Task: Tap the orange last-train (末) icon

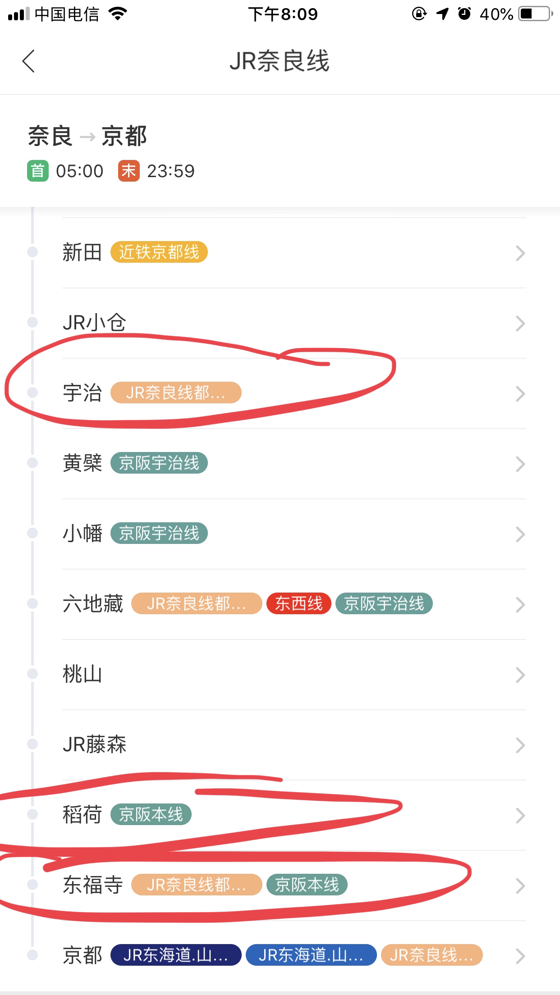Action: point(129,171)
